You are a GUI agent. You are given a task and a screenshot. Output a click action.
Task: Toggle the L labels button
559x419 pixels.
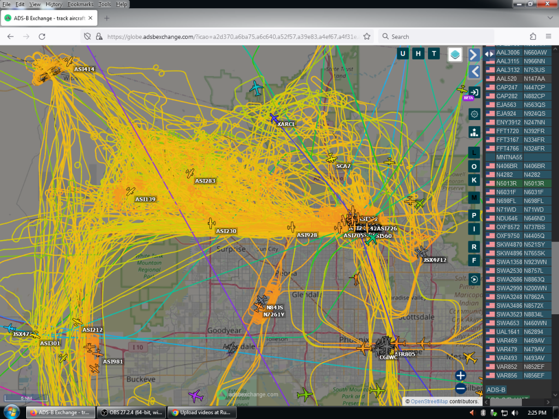tap(474, 153)
